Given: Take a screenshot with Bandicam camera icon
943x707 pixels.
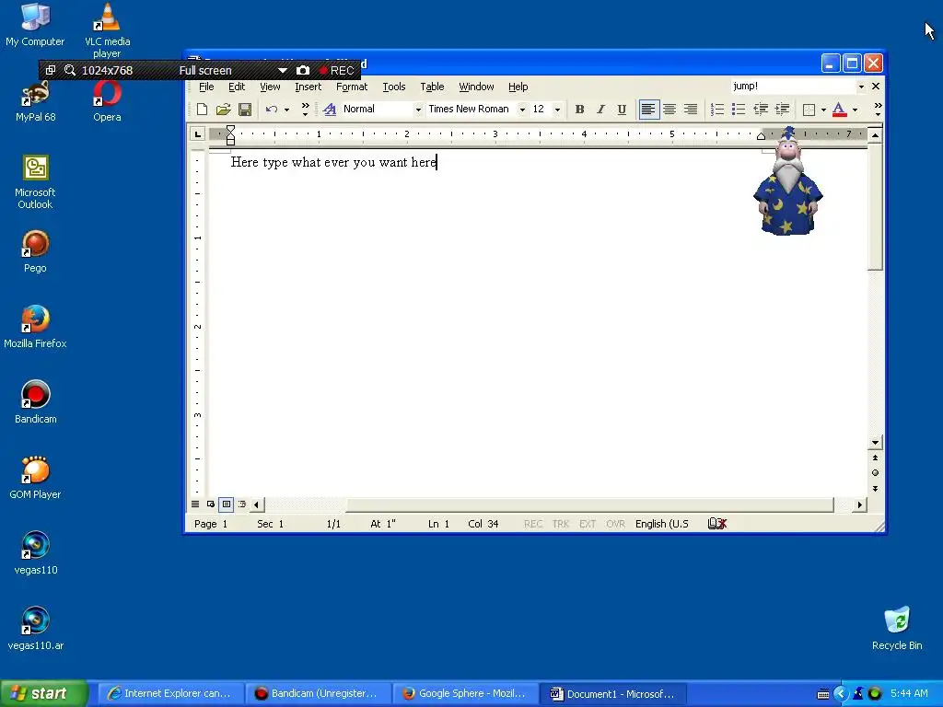Looking at the screenshot, I should click(x=303, y=70).
